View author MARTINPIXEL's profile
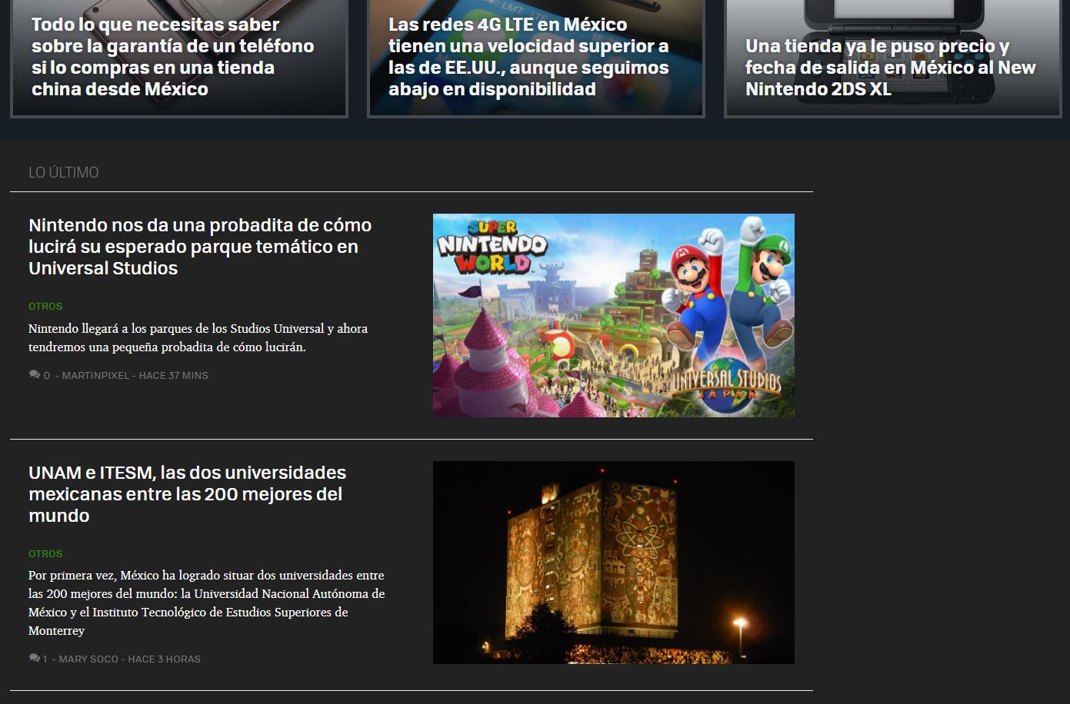 (95, 376)
